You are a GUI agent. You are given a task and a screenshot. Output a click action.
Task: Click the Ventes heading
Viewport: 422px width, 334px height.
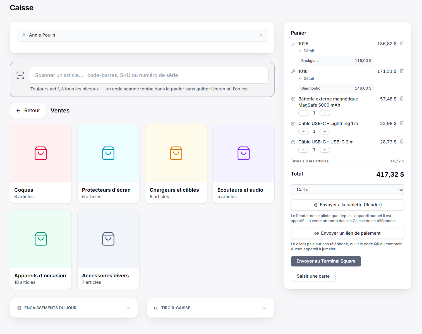(x=60, y=110)
